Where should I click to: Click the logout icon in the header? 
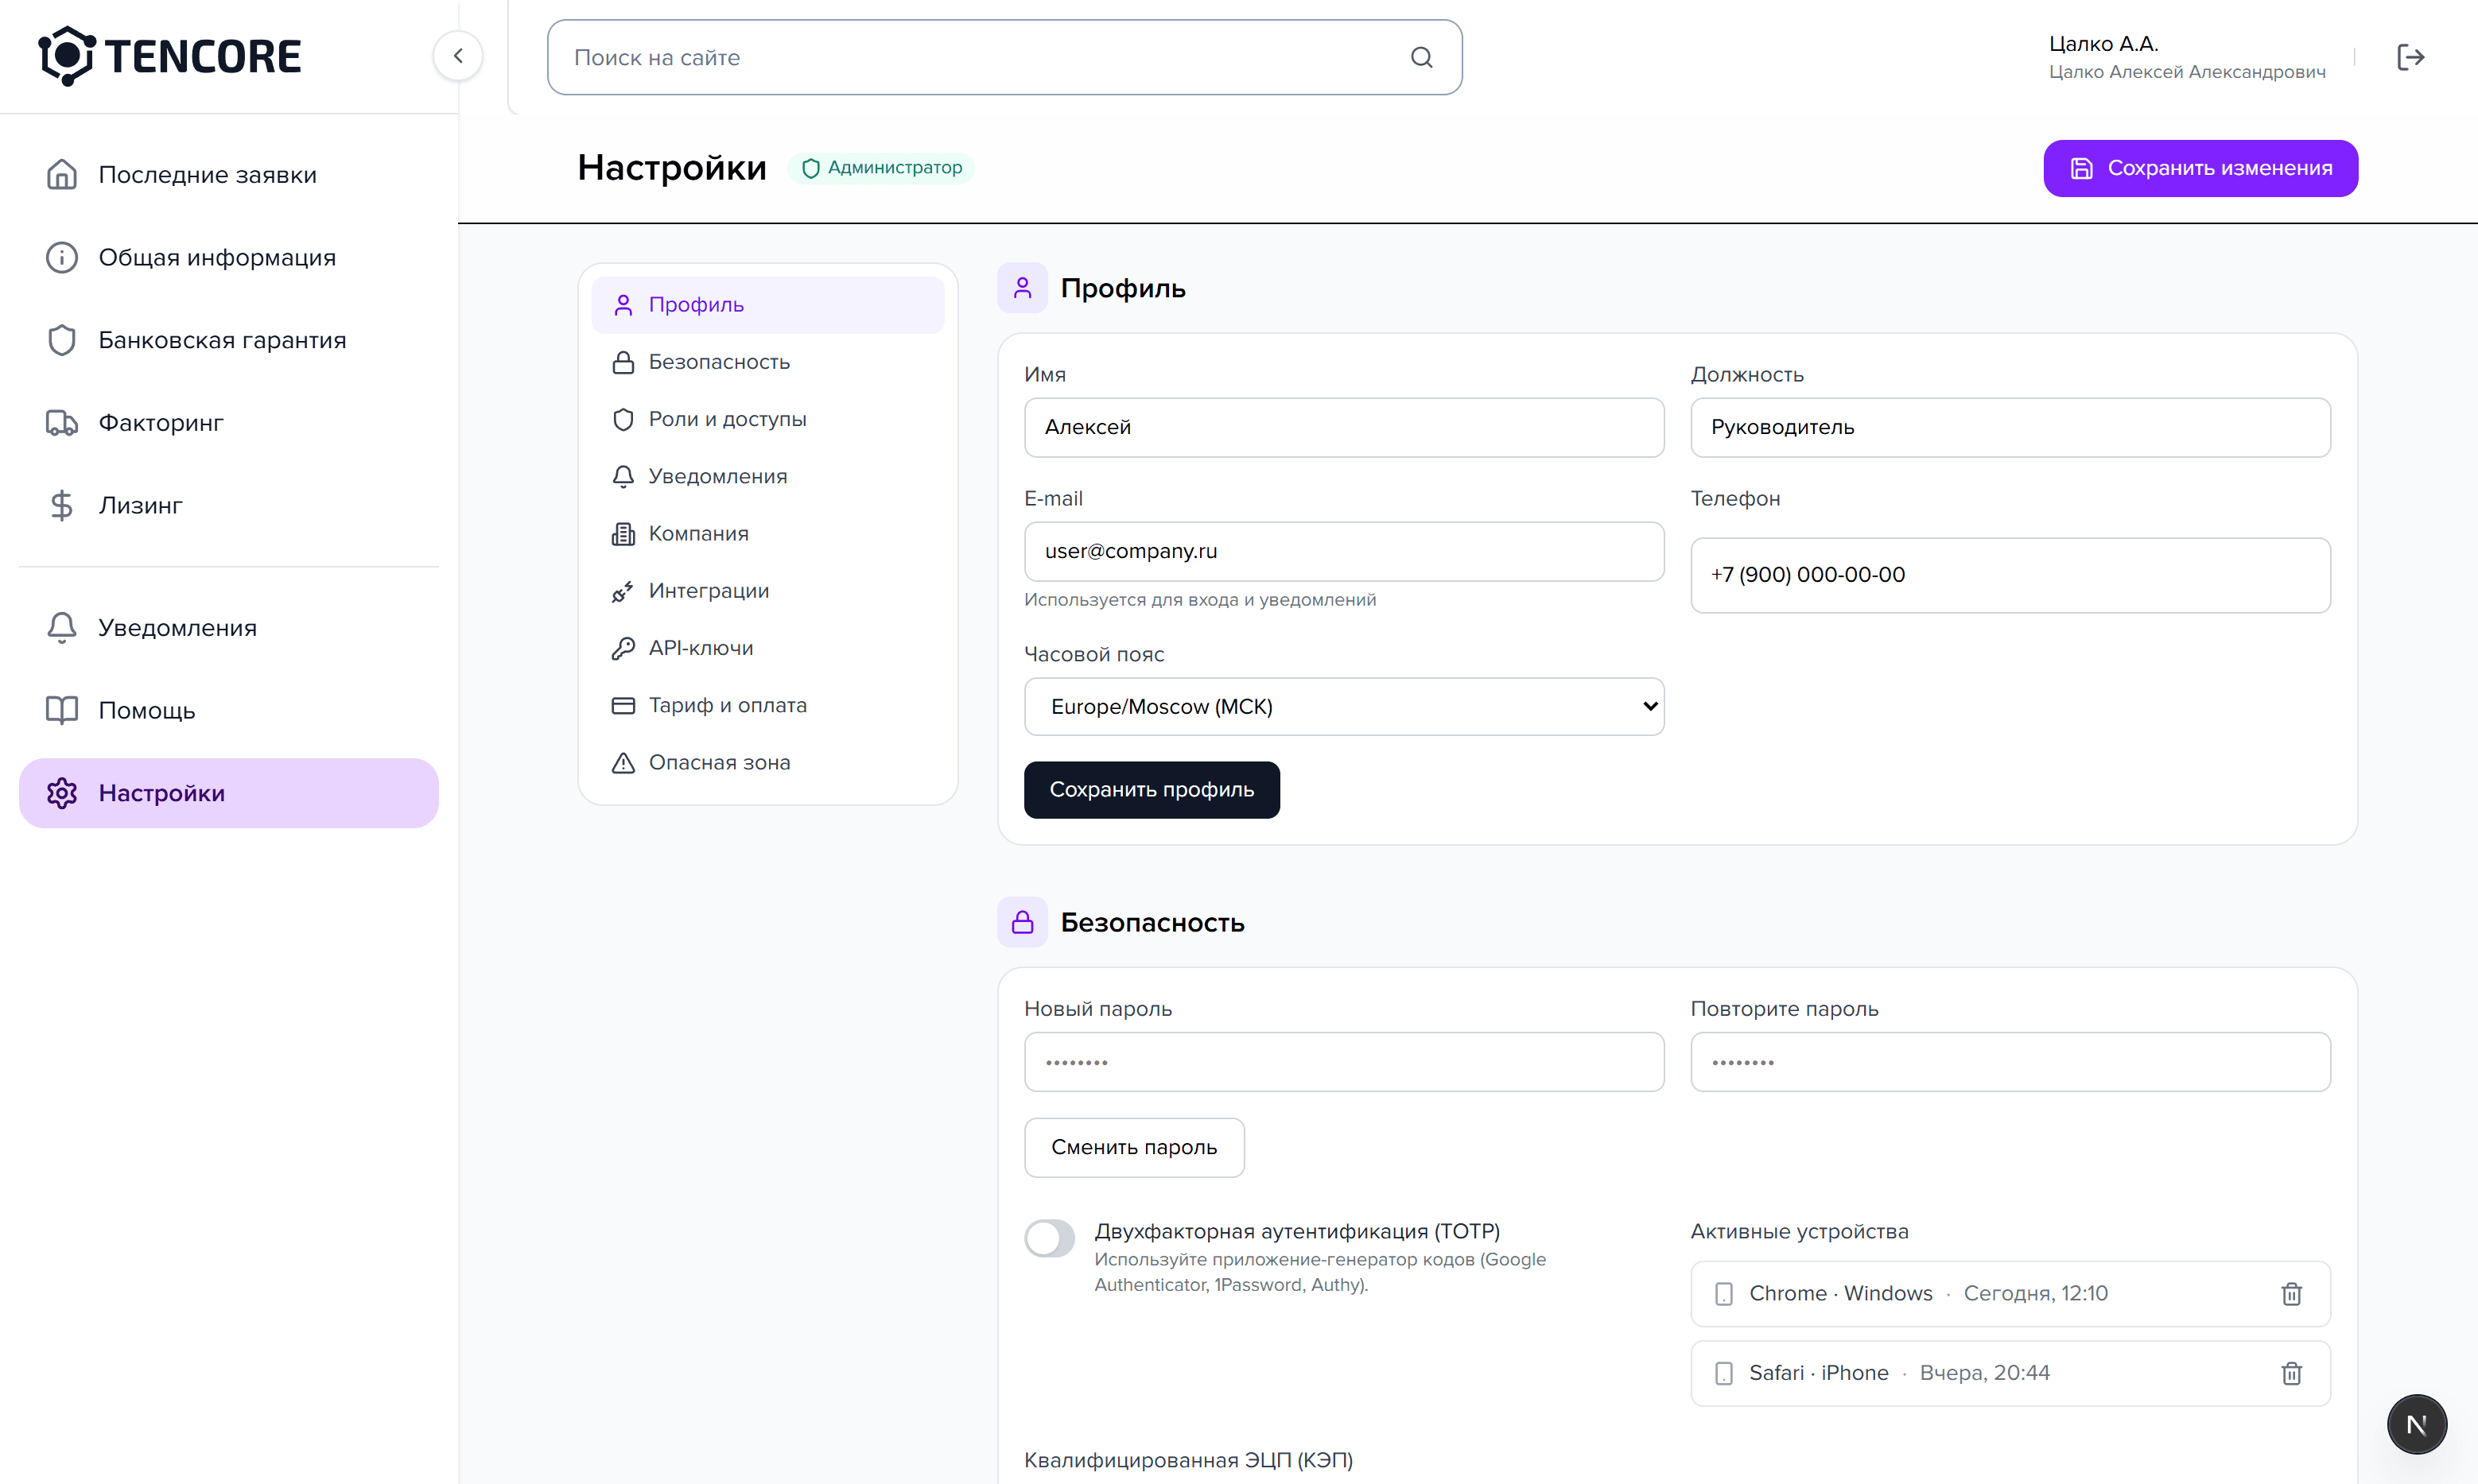(x=2410, y=57)
